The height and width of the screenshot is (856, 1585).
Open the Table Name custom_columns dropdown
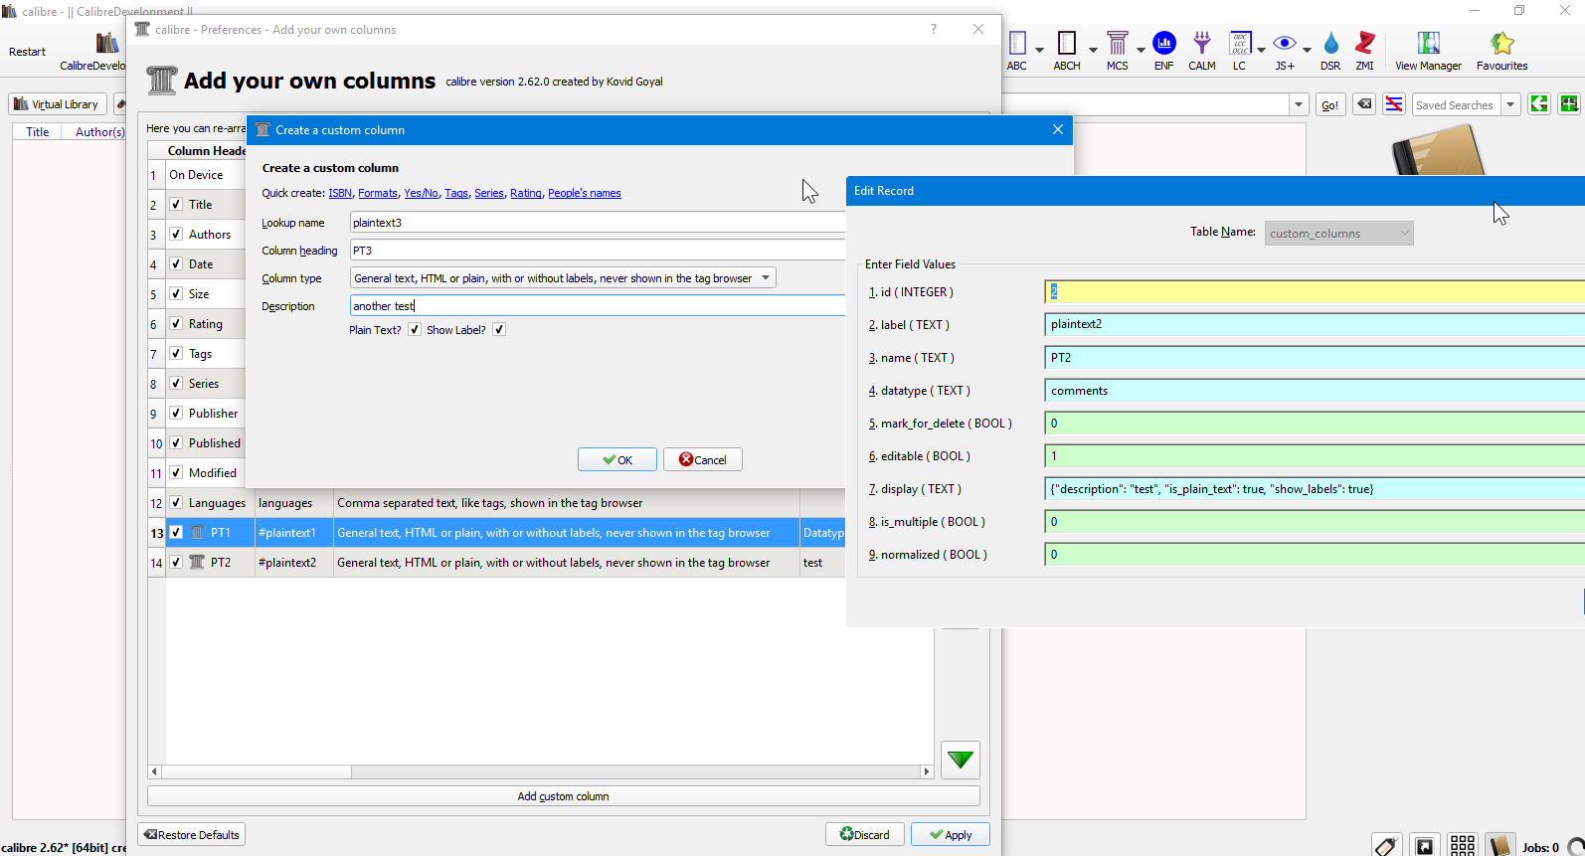pyautogui.click(x=1338, y=234)
